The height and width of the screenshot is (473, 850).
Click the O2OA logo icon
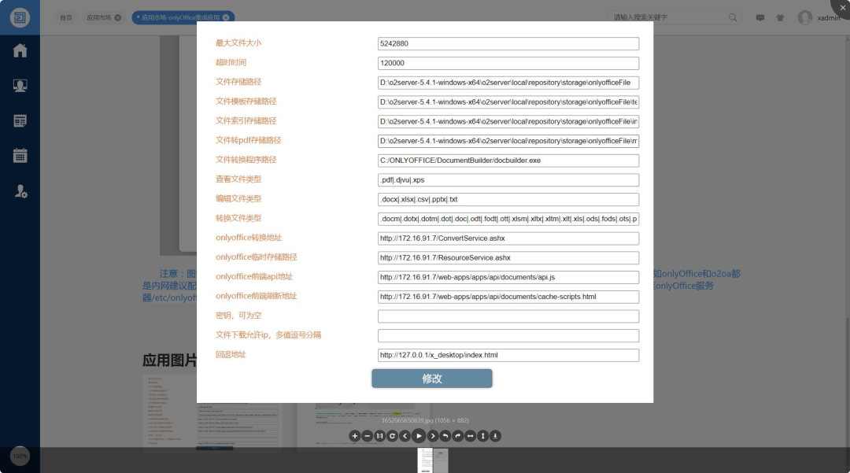point(20,17)
